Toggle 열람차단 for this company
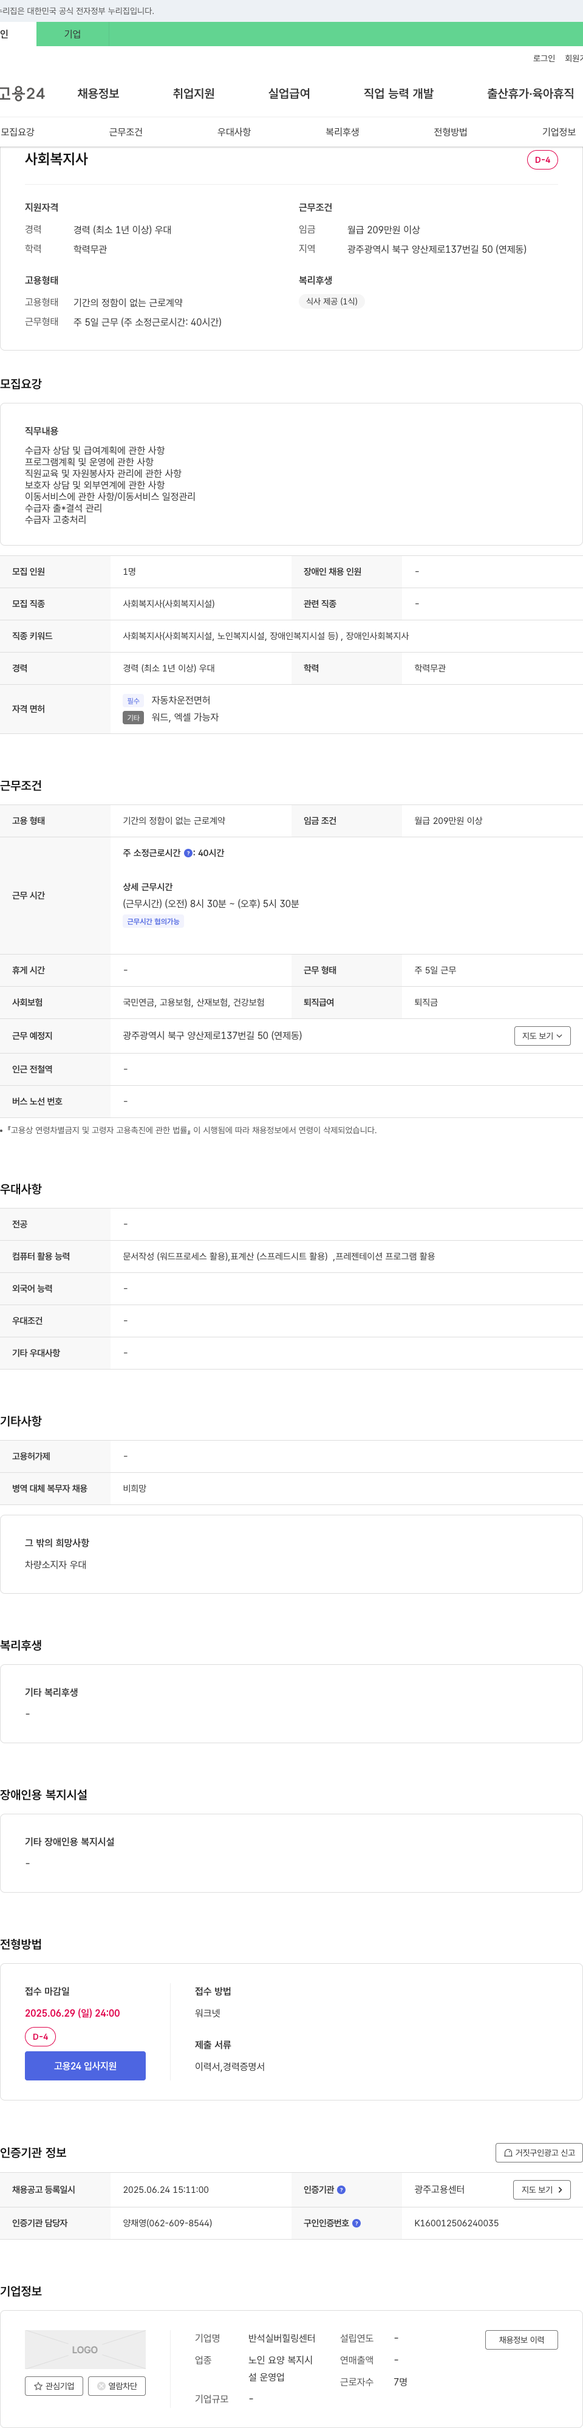Image resolution: width=583 pixels, height=2428 pixels. point(117,2385)
